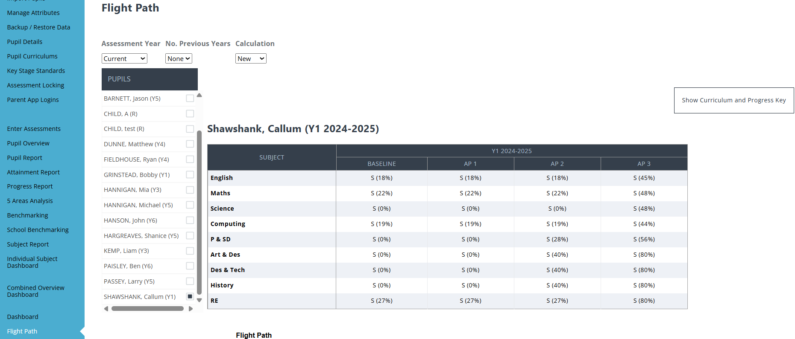Image resolution: width=795 pixels, height=339 pixels.
Task: Enable the KEMP, Liam (Y3) checkbox
Action: [190, 251]
